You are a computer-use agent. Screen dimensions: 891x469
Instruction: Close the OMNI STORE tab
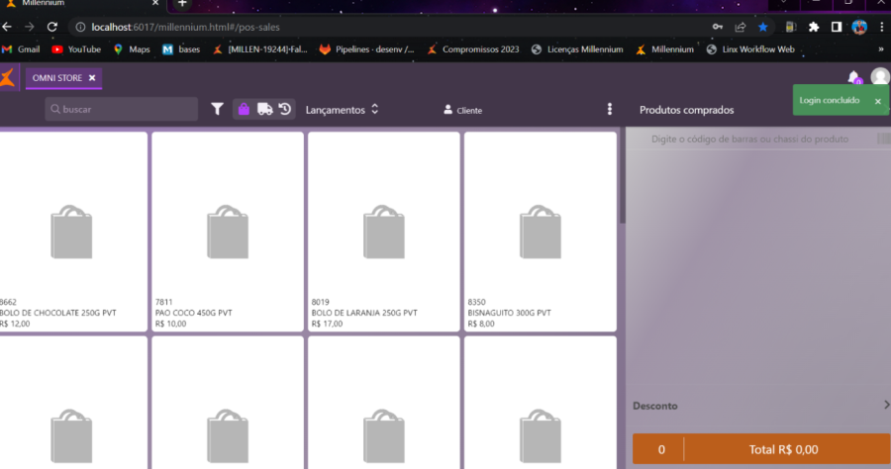[92, 78]
